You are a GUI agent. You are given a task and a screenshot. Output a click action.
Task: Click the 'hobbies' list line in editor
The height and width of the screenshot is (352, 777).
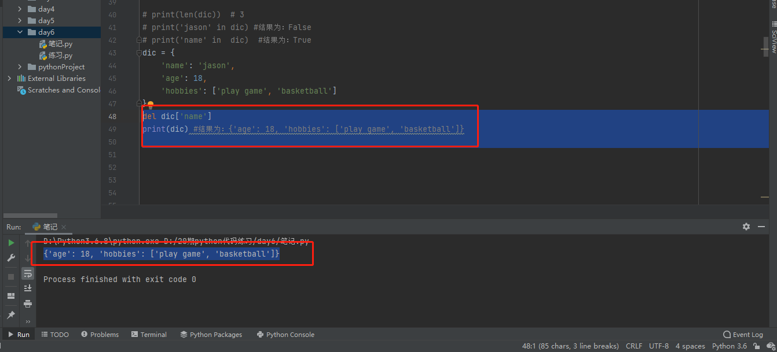tap(249, 91)
